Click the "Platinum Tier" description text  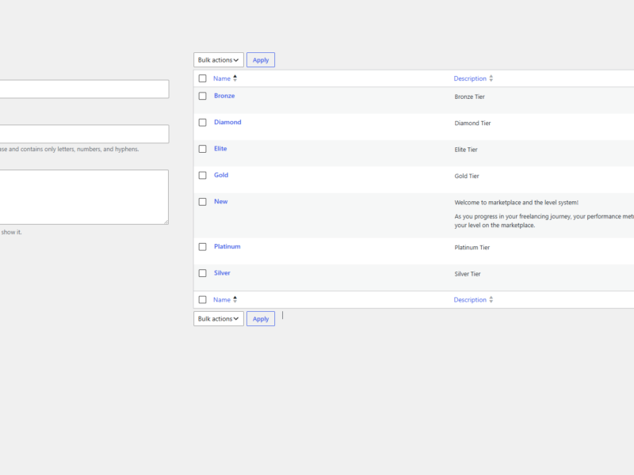[472, 248]
